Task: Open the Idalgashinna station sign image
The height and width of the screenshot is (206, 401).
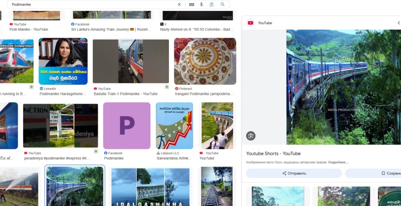Action: pyautogui.click(x=151, y=186)
